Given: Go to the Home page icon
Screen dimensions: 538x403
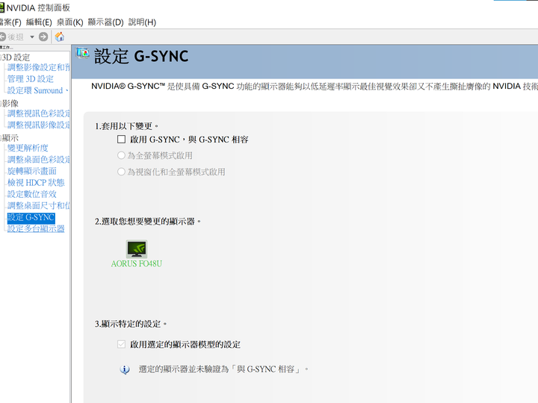Looking at the screenshot, I should pyautogui.click(x=60, y=37).
